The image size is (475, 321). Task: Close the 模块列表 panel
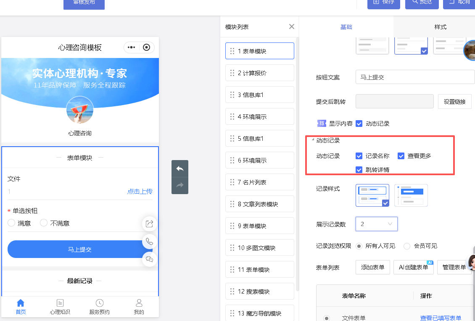tap(292, 26)
